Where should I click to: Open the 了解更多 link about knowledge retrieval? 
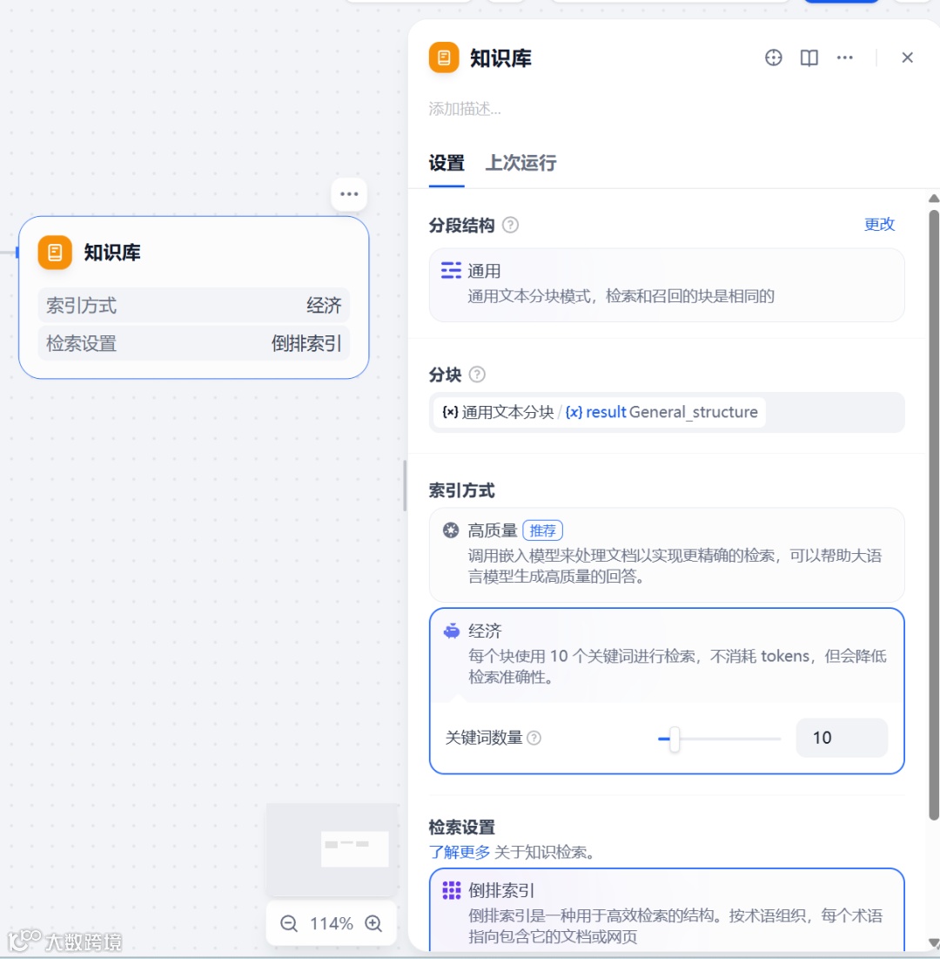coord(460,852)
